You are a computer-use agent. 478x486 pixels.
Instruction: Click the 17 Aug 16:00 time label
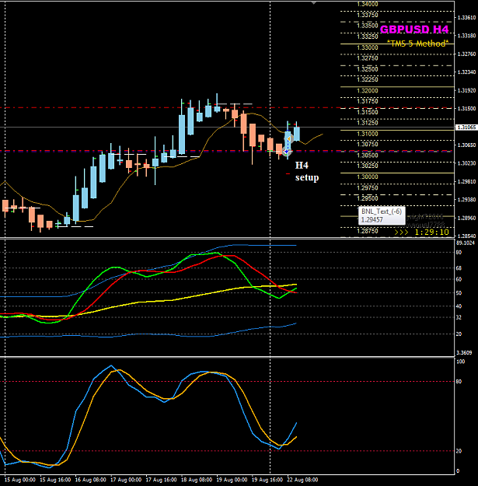[161, 480]
